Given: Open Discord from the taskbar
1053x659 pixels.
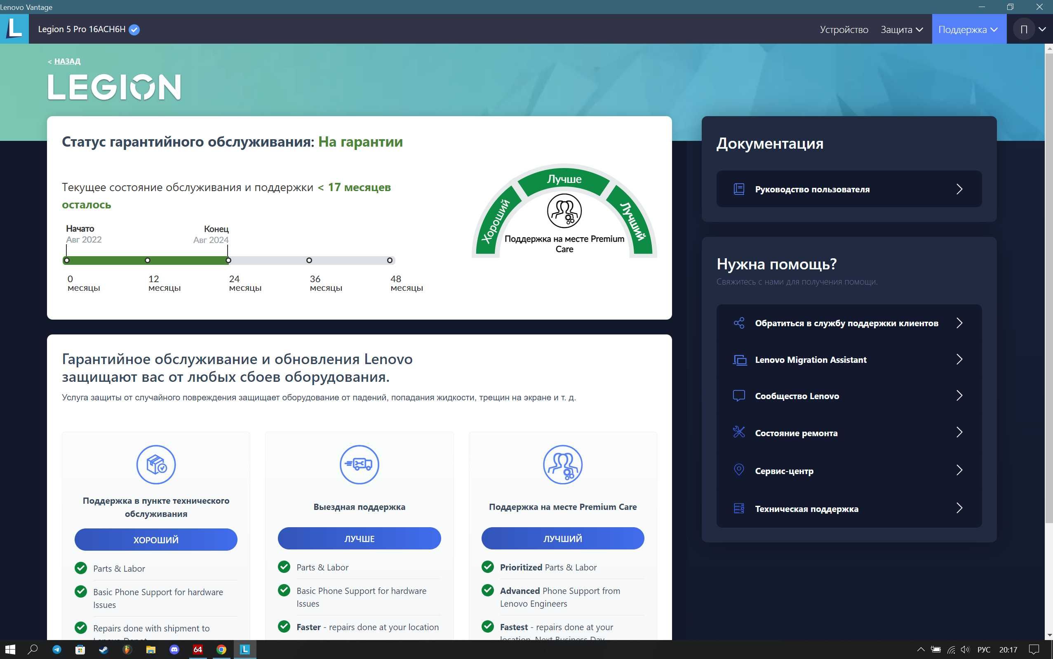Looking at the screenshot, I should (174, 650).
